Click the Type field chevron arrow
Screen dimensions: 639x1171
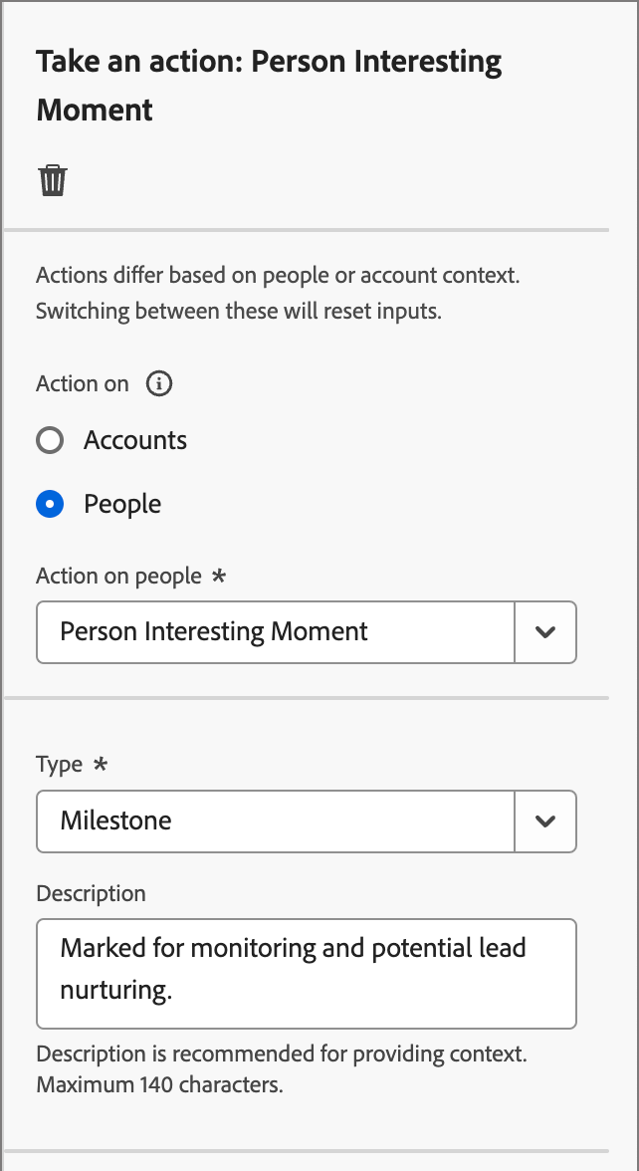(x=545, y=821)
